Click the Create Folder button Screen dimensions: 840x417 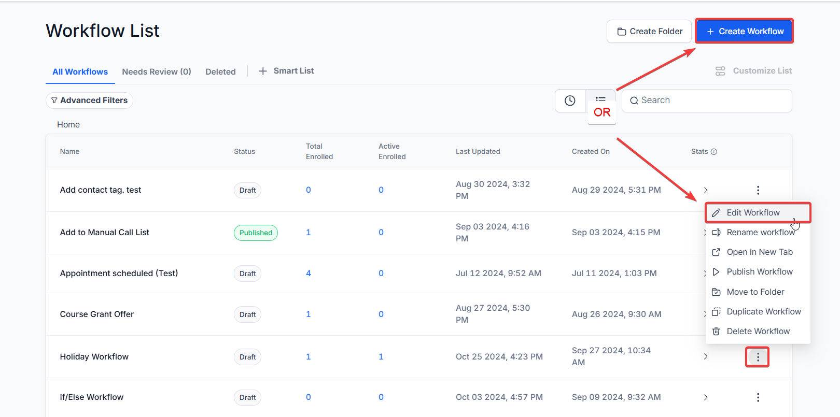(649, 32)
